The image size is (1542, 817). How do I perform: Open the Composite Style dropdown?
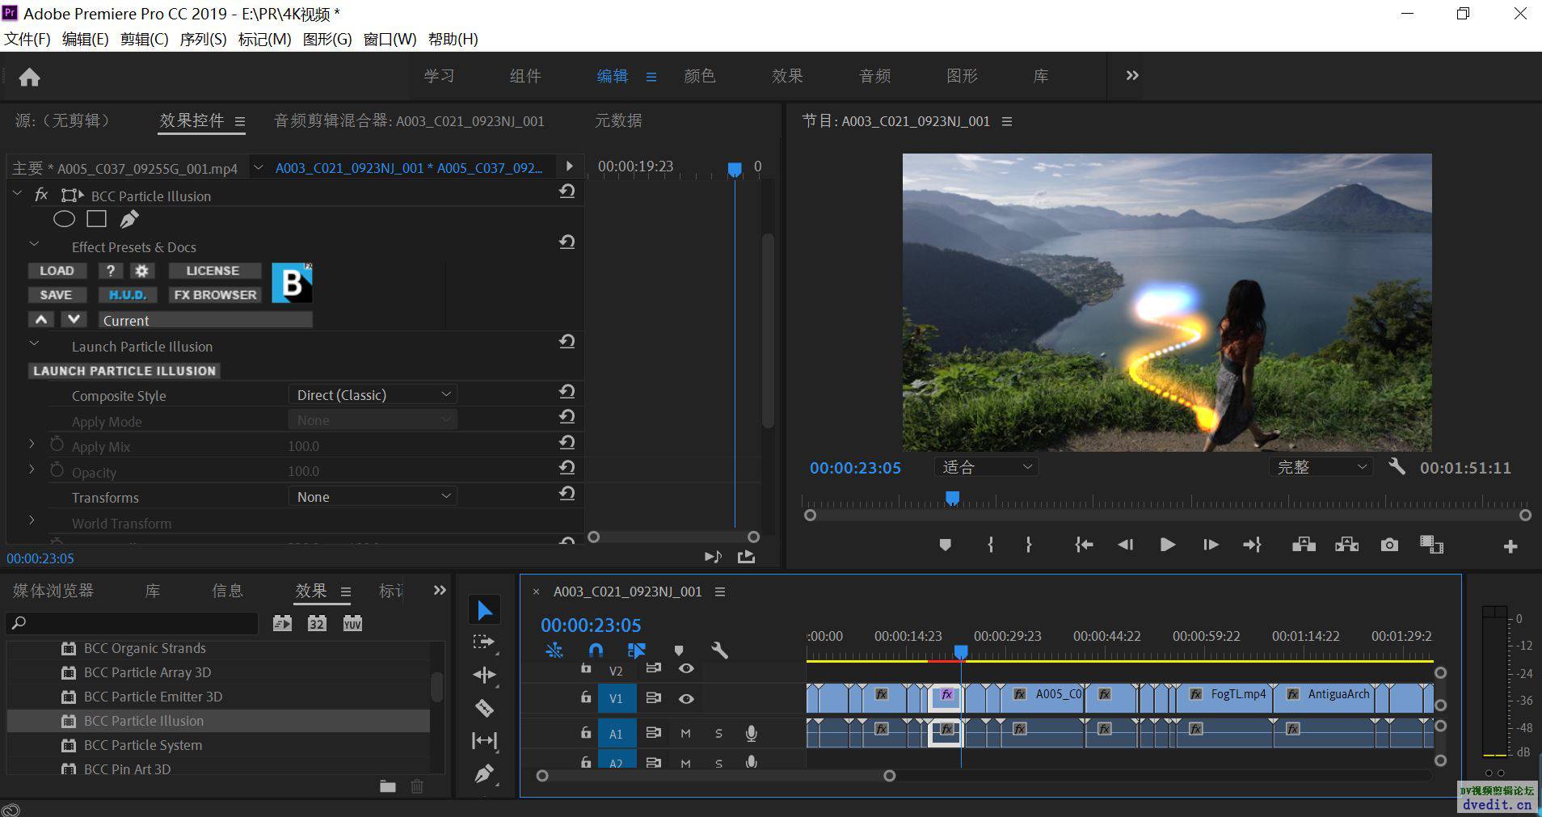pos(373,395)
